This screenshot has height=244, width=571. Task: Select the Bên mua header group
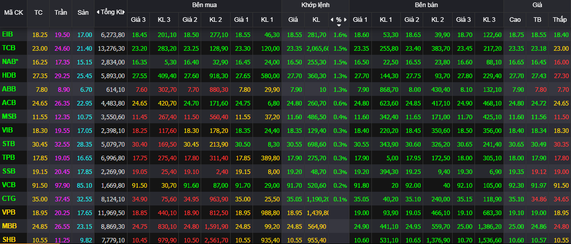pyautogui.click(x=204, y=5)
